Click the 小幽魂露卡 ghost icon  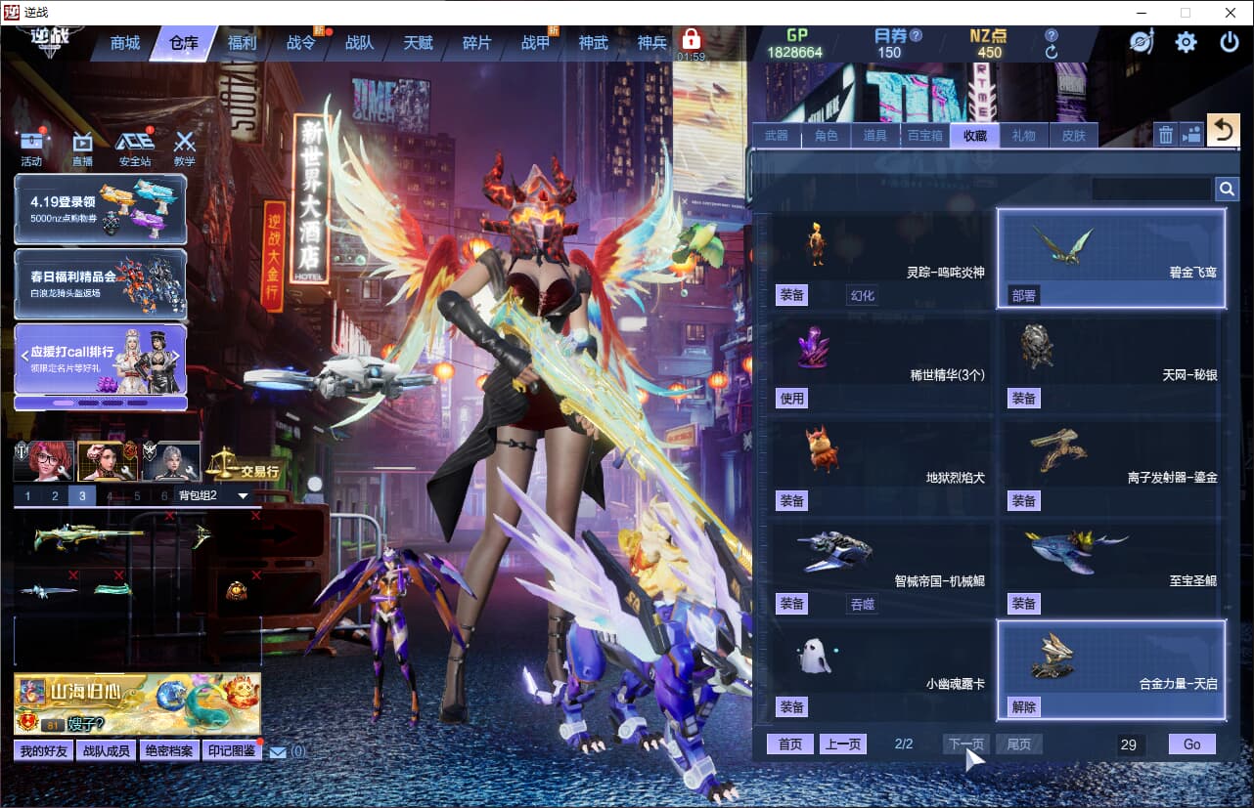tap(815, 657)
